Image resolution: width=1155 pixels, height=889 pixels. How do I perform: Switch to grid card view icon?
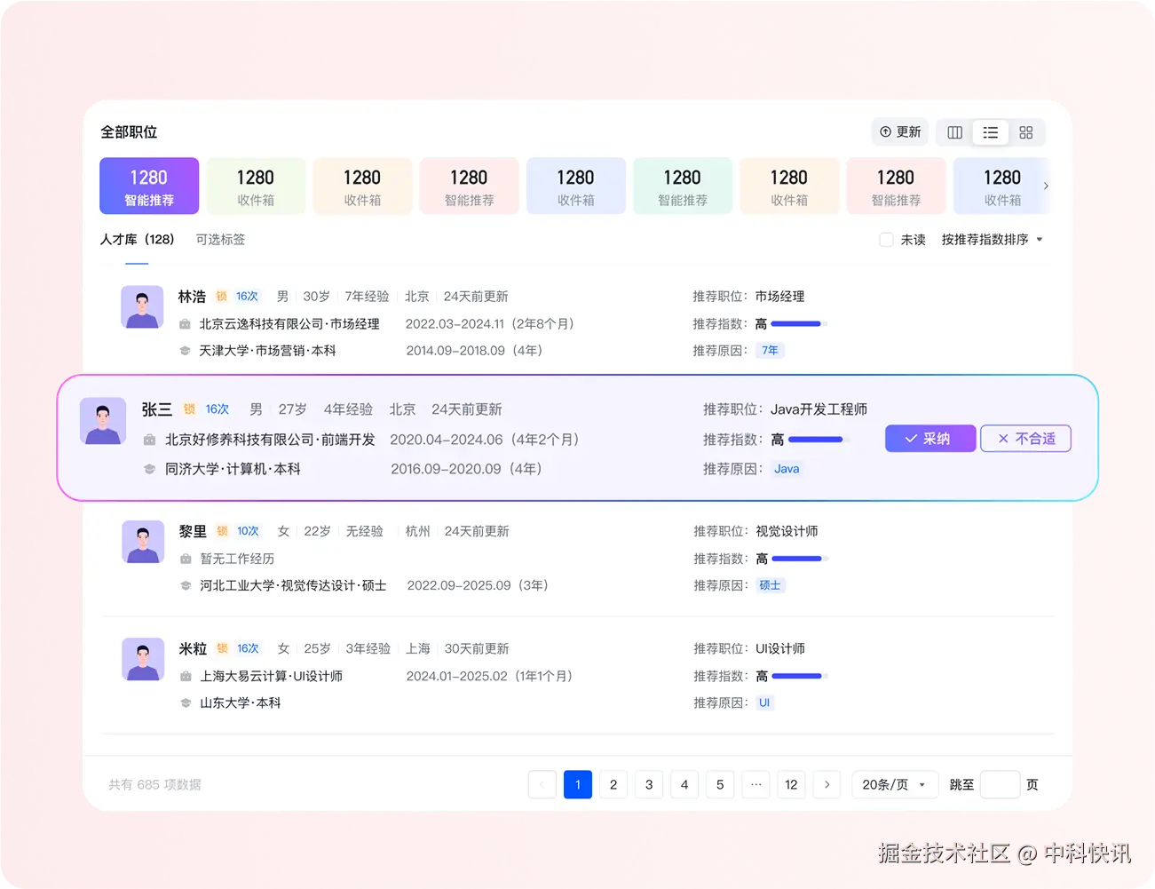coord(1026,132)
